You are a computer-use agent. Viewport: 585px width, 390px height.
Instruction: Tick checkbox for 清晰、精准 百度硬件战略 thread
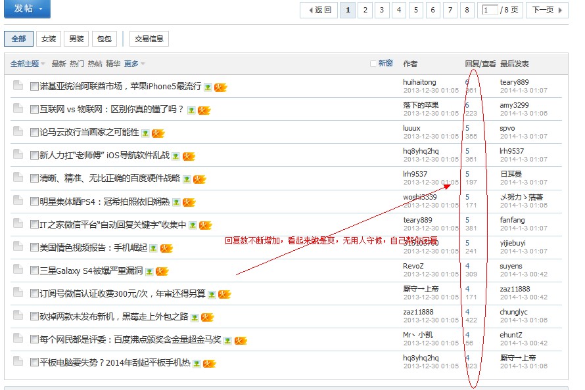tap(34, 179)
